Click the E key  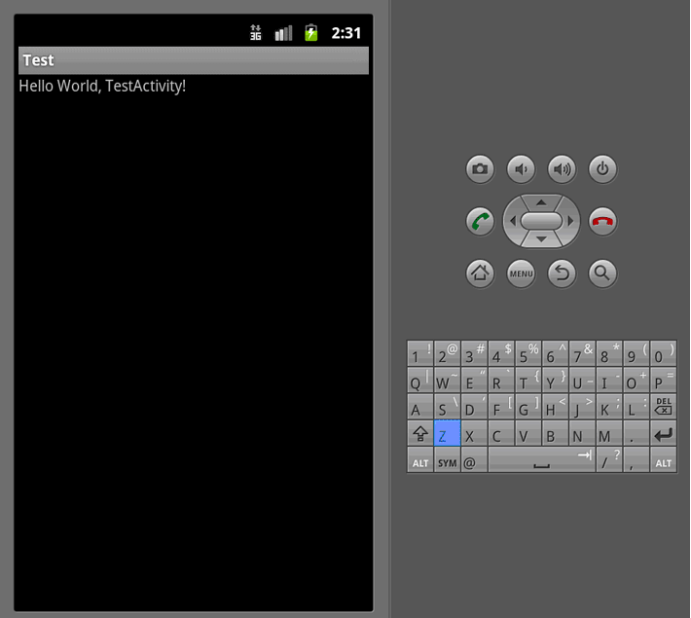pyautogui.click(x=474, y=380)
